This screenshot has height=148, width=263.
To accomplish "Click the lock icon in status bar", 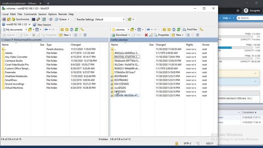I will (x=176, y=143).
